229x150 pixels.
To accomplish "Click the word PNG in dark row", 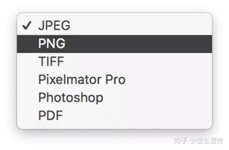I will (52, 43).
